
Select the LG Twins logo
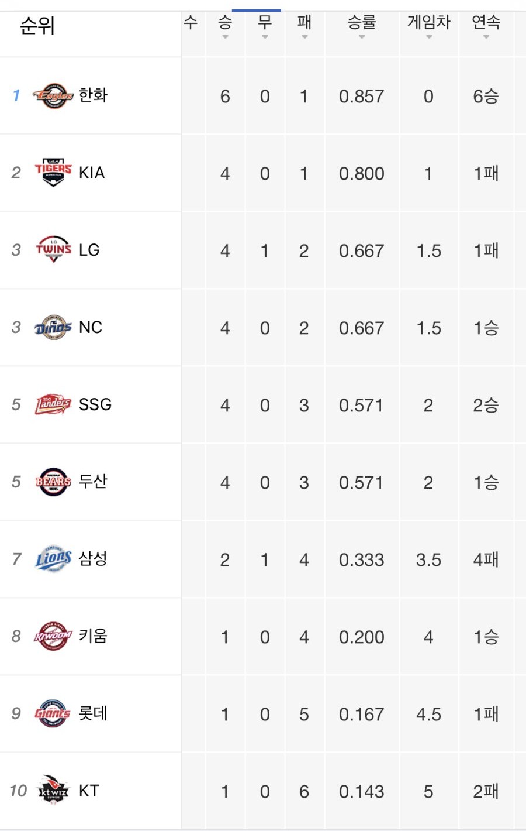pyautogui.click(x=53, y=249)
